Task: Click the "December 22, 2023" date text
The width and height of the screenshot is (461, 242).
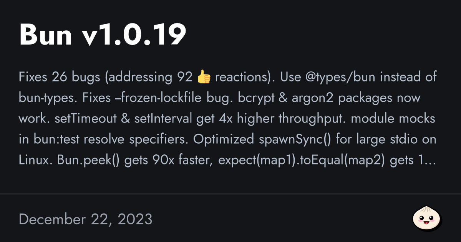Action: pos(85,220)
